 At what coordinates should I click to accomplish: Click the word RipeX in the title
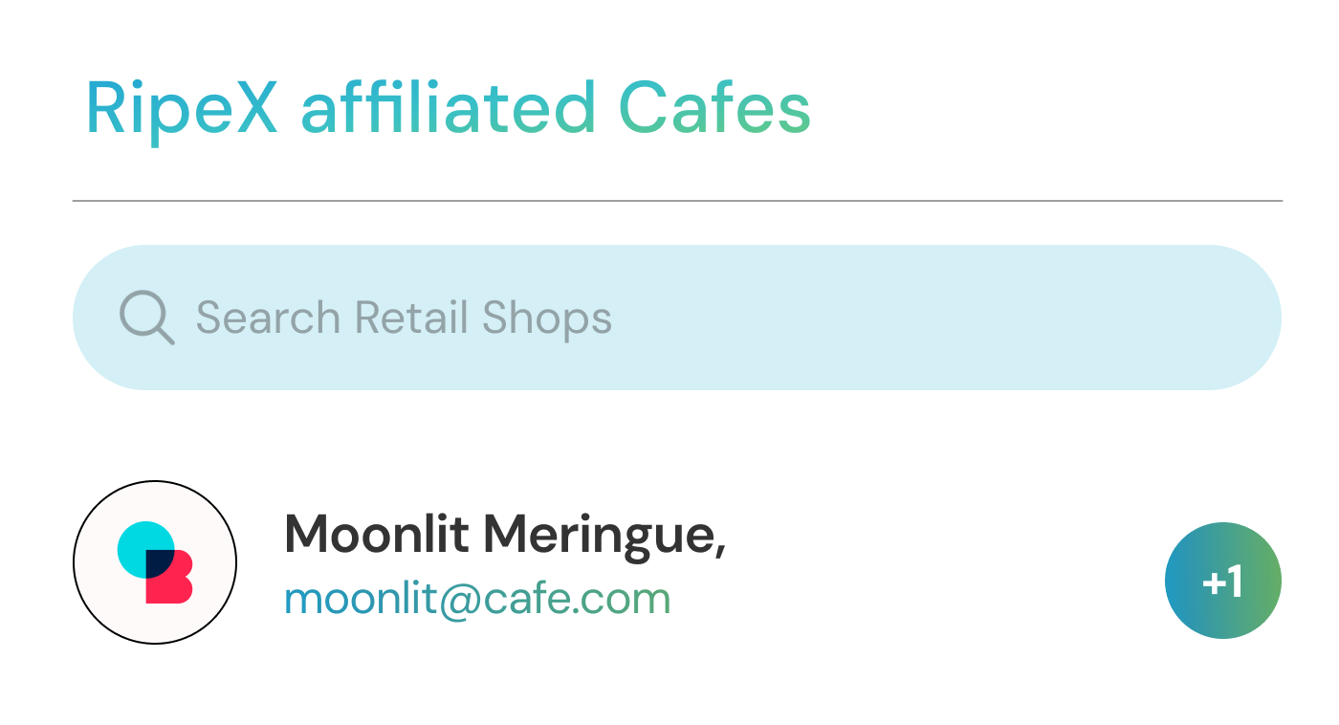click(182, 108)
